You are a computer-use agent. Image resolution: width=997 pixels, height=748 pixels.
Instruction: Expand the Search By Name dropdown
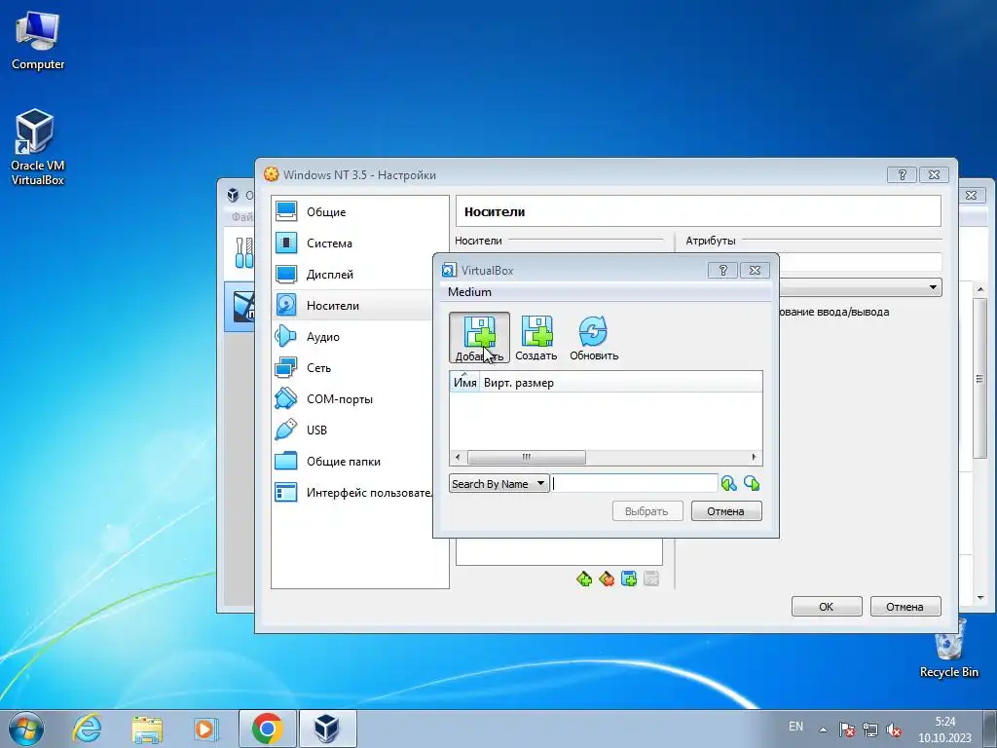coord(499,483)
